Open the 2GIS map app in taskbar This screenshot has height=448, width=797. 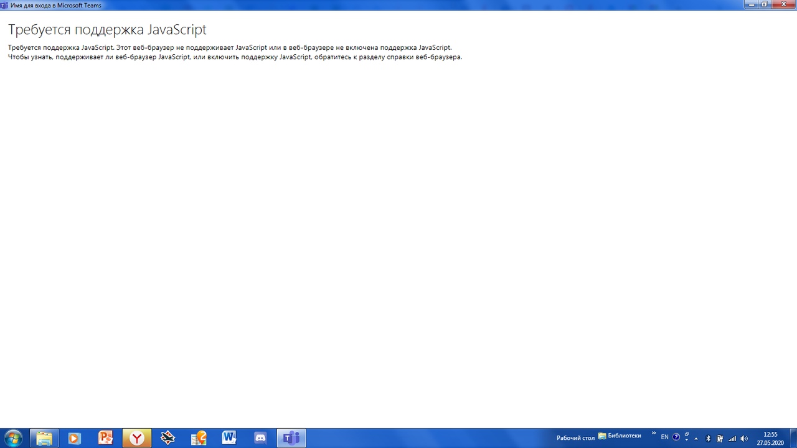click(199, 438)
